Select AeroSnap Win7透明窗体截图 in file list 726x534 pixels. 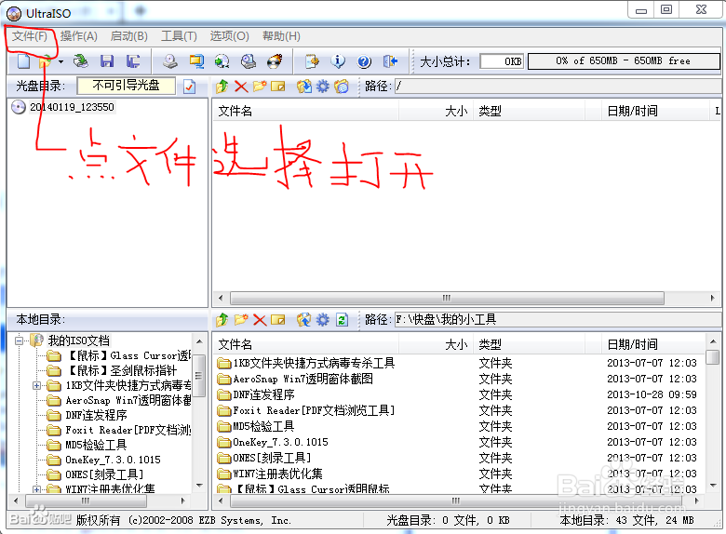point(303,379)
